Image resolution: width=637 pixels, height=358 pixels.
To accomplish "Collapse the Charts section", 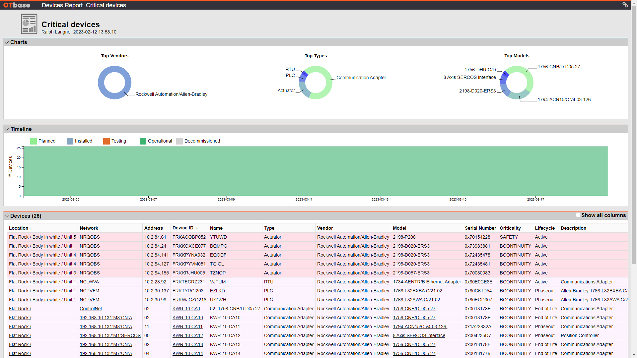I will click(7, 42).
